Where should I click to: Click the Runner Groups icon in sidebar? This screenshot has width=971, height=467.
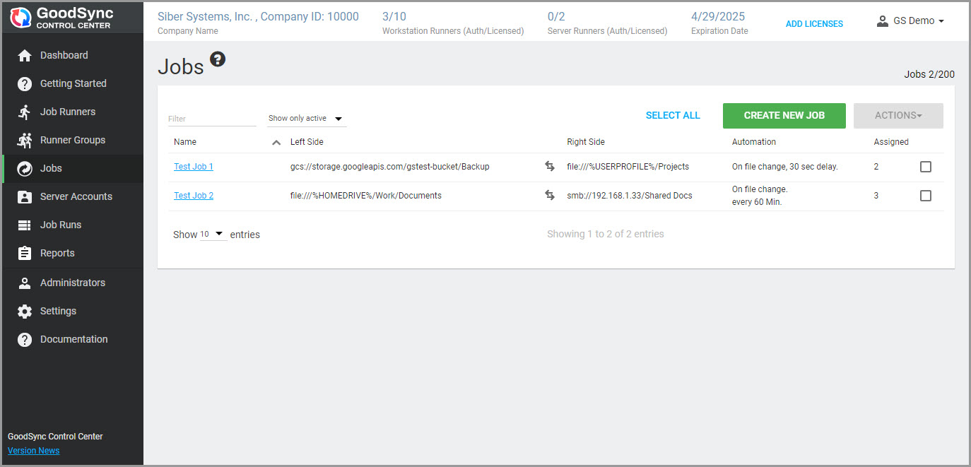click(x=25, y=140)
